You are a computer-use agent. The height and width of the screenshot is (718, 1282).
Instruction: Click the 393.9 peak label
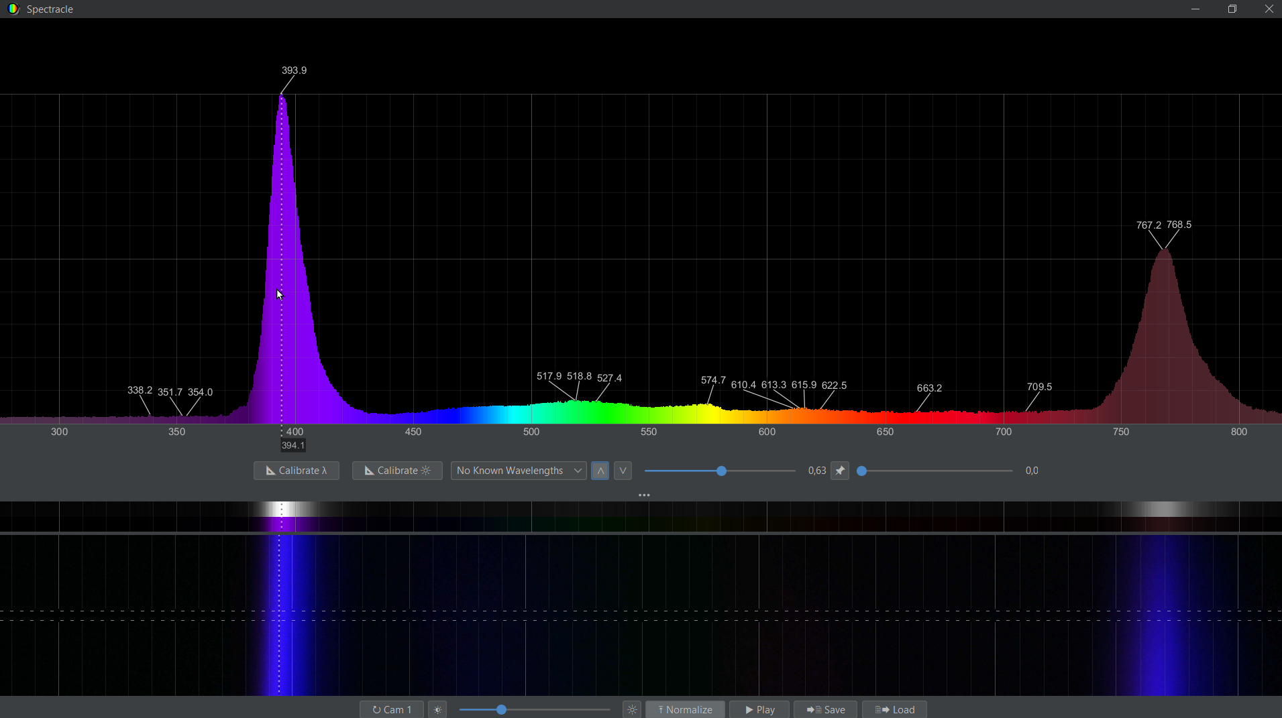tap(294, 70)
